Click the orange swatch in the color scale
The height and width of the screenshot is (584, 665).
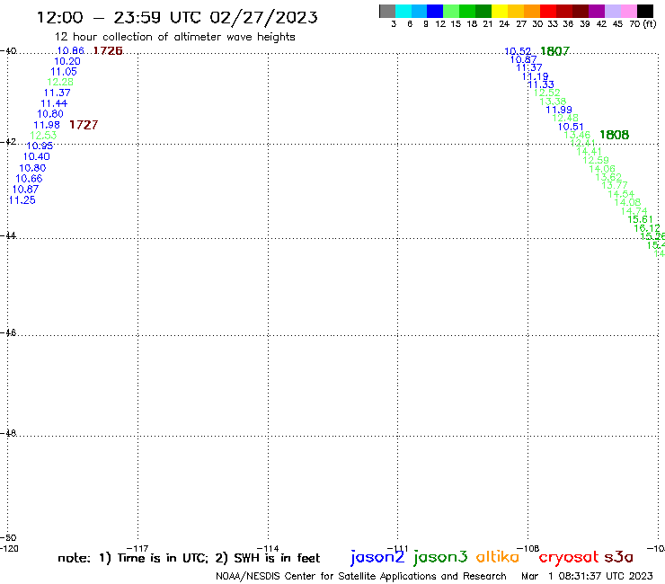(x=532, y=11)
